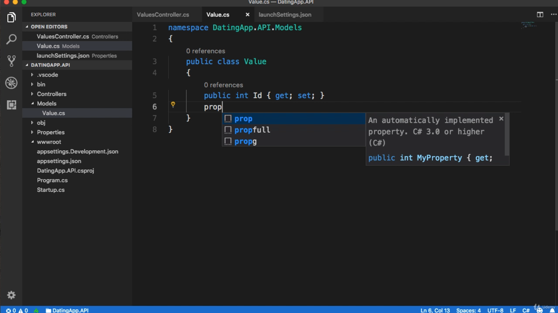Screen dimensions: 558x313
Task: Close the Value.cs tab
Action: coord(247,15)
